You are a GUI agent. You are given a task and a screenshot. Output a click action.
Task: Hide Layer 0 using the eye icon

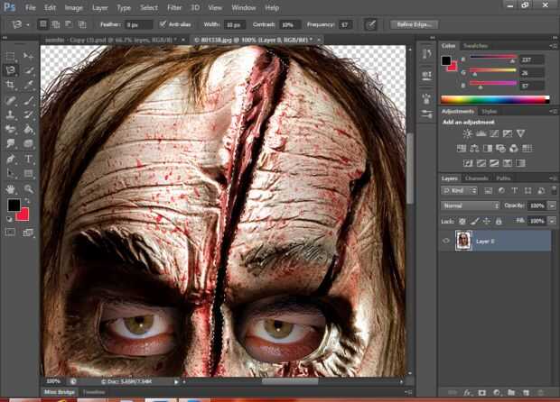pos(446,241)
